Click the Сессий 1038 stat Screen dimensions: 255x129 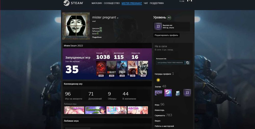click(103, 56)
